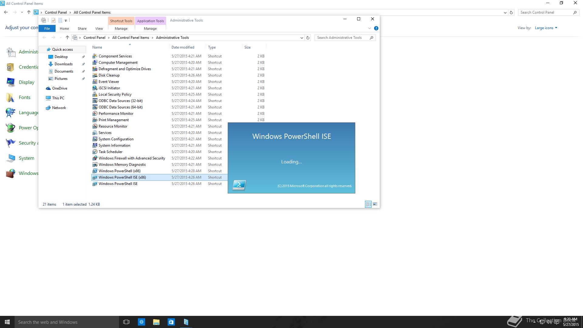Click the Windows Firewall with Advanced Security icon
This screenshot has height=328, width=583.
[95, 158]
